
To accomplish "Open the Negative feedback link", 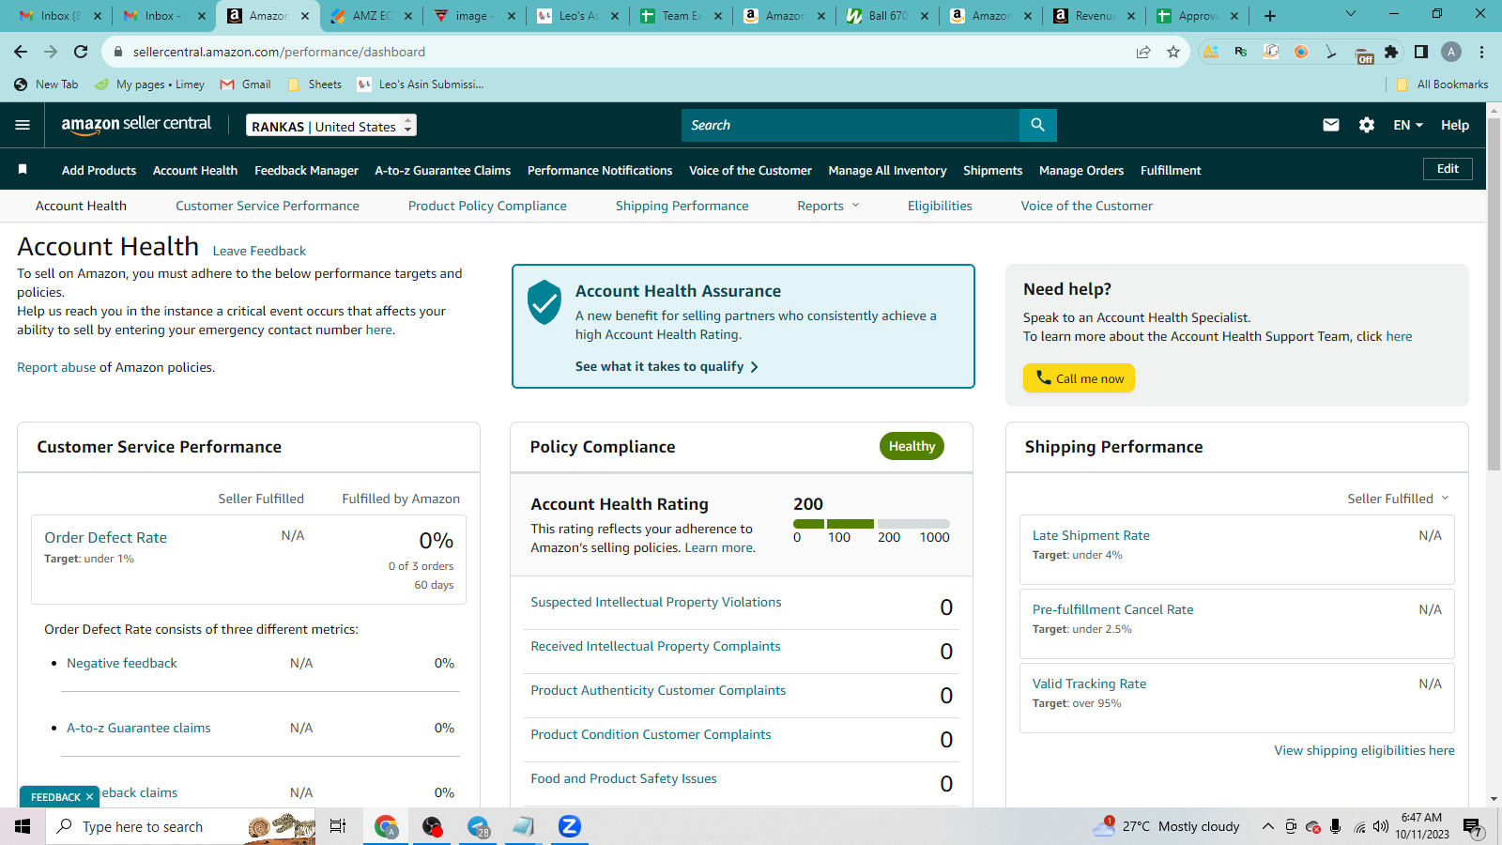I will [x=122, y=663].
